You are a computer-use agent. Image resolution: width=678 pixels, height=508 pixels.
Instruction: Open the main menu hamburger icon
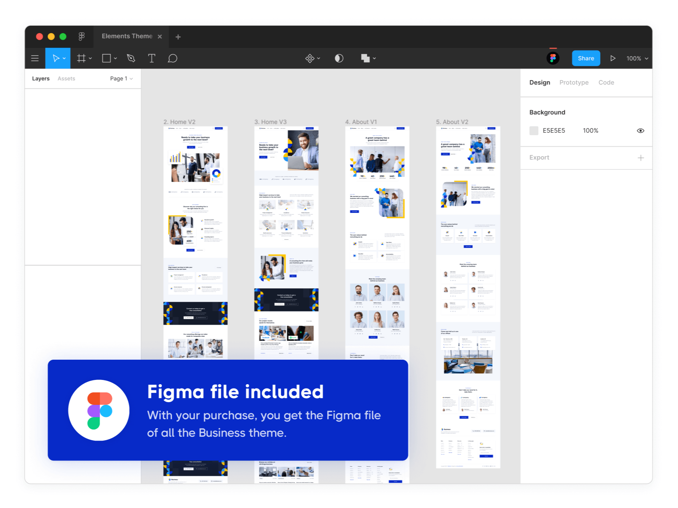tap(35, 58)
